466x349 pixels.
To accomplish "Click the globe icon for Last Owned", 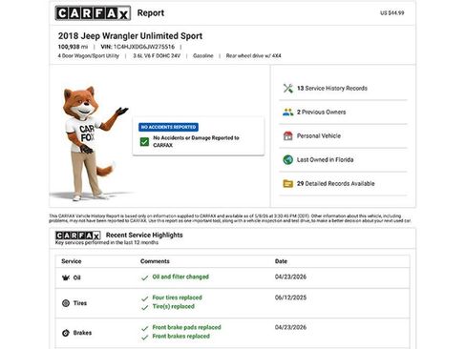I will click(x=288, y=159).
